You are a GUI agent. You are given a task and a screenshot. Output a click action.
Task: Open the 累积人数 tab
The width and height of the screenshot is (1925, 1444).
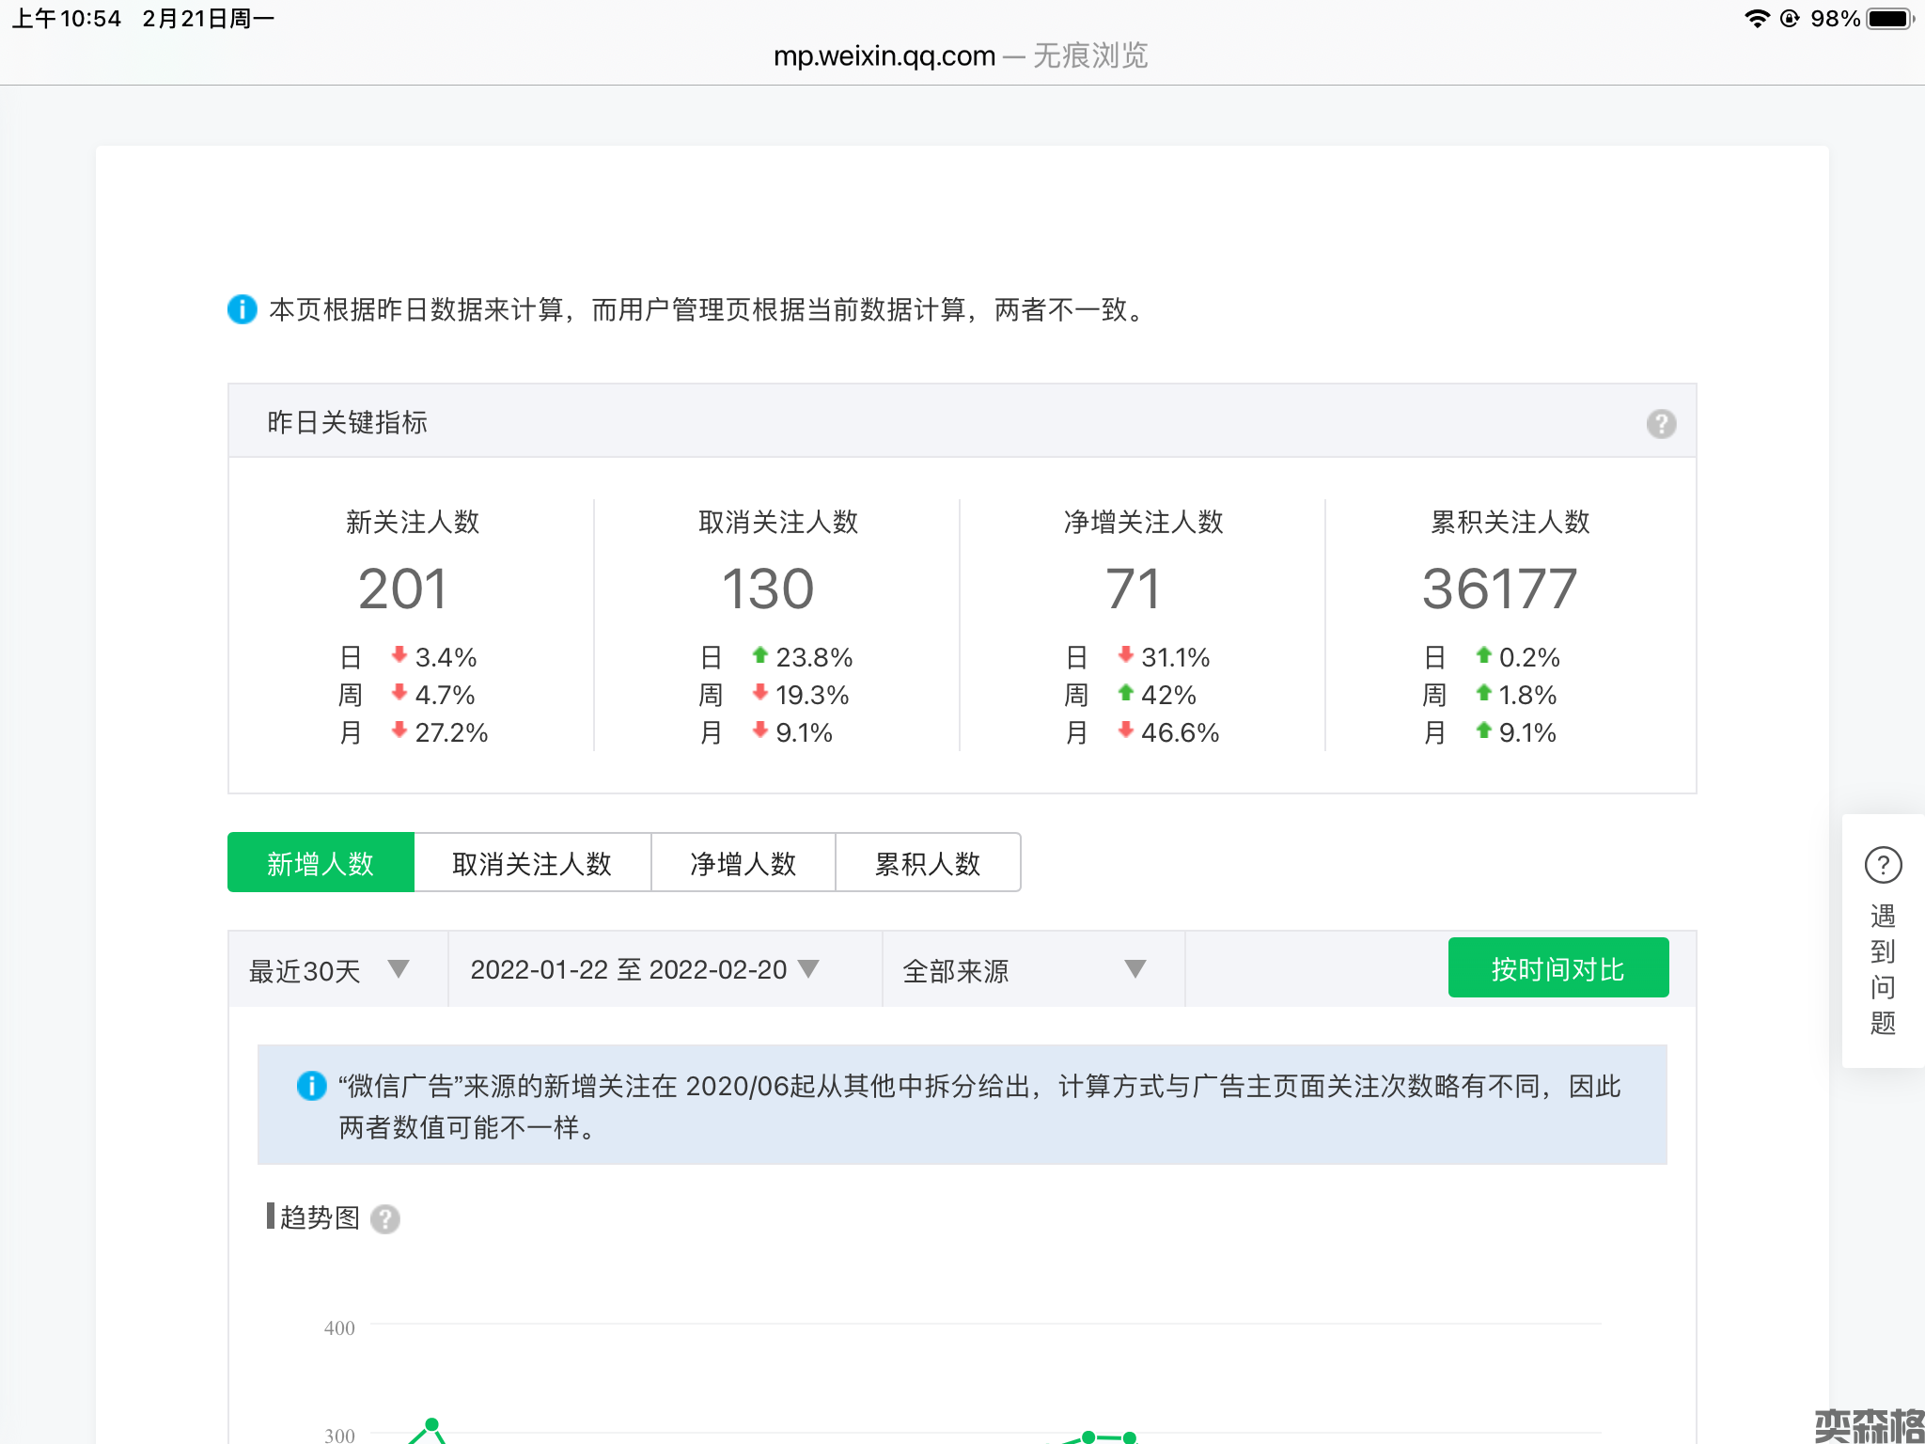[928, 863]
